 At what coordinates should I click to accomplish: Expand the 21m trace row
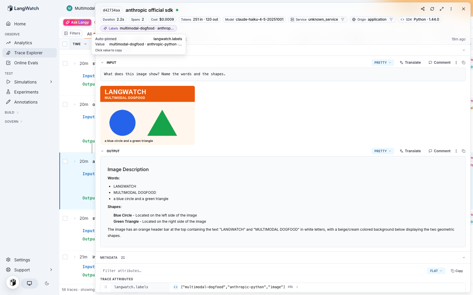pyautogui.click(x=75, y=257)
